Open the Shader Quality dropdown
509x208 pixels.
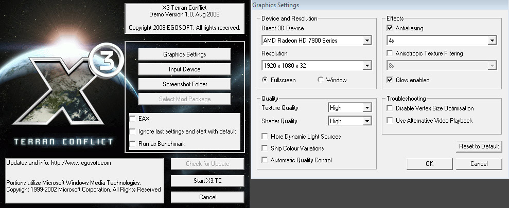click(x=367, y=121)
